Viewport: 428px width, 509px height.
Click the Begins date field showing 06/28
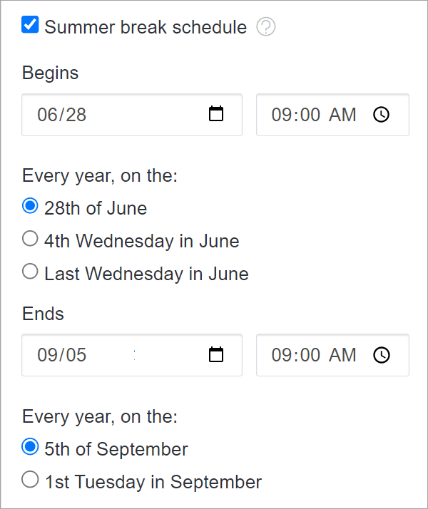click(x=132, y=115)
